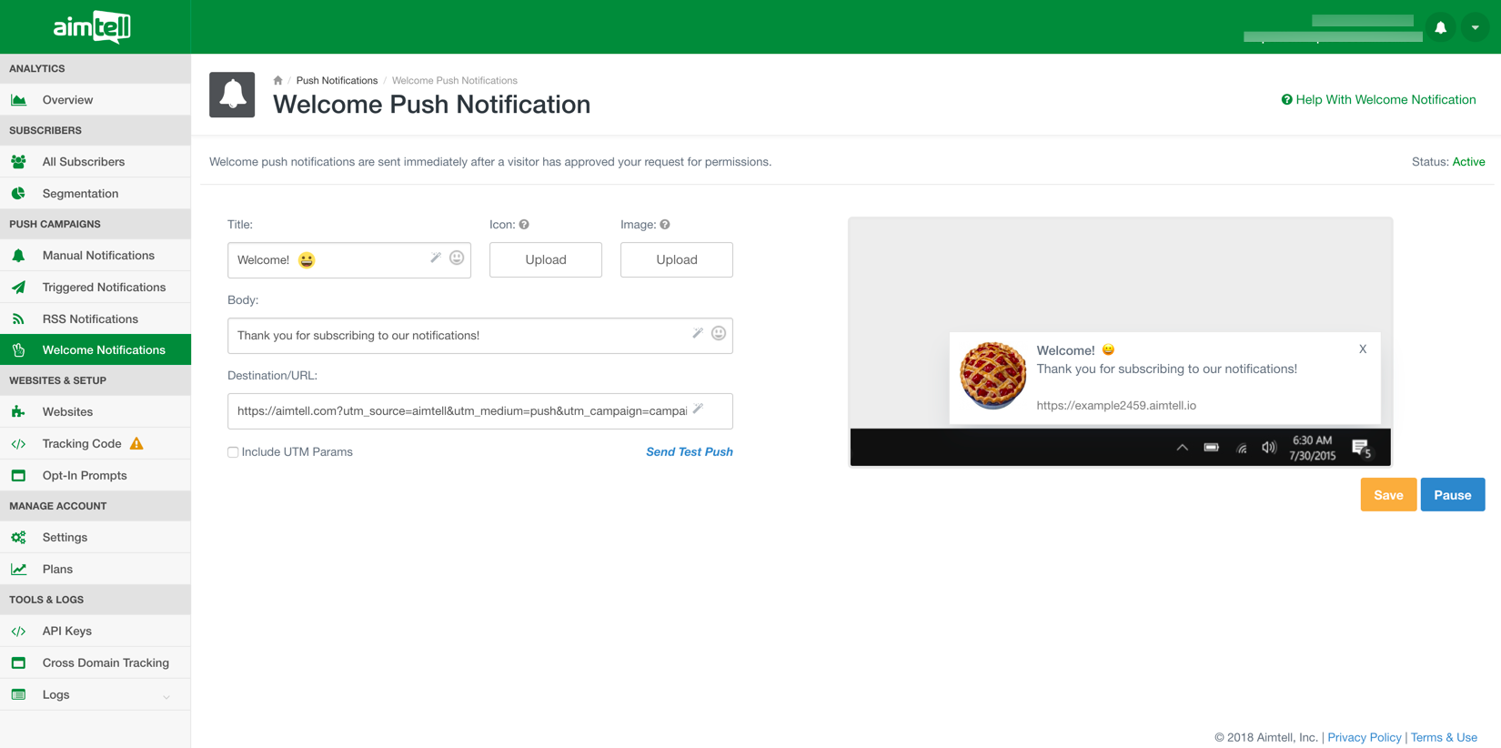Click the Image help question mark
The height and width of the screenshot is (748, 1501).
point(665,225)
